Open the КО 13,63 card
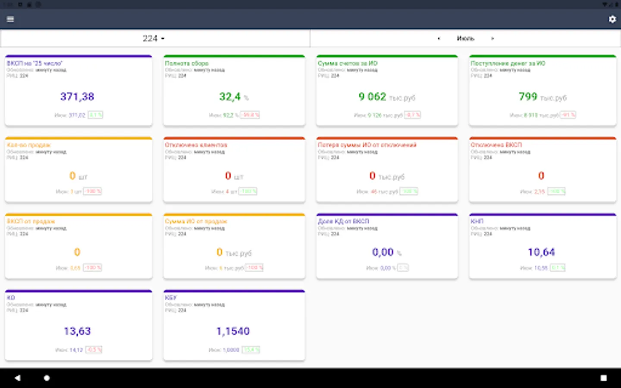Viewport: 621px width, 388px height. pos(78,325)
